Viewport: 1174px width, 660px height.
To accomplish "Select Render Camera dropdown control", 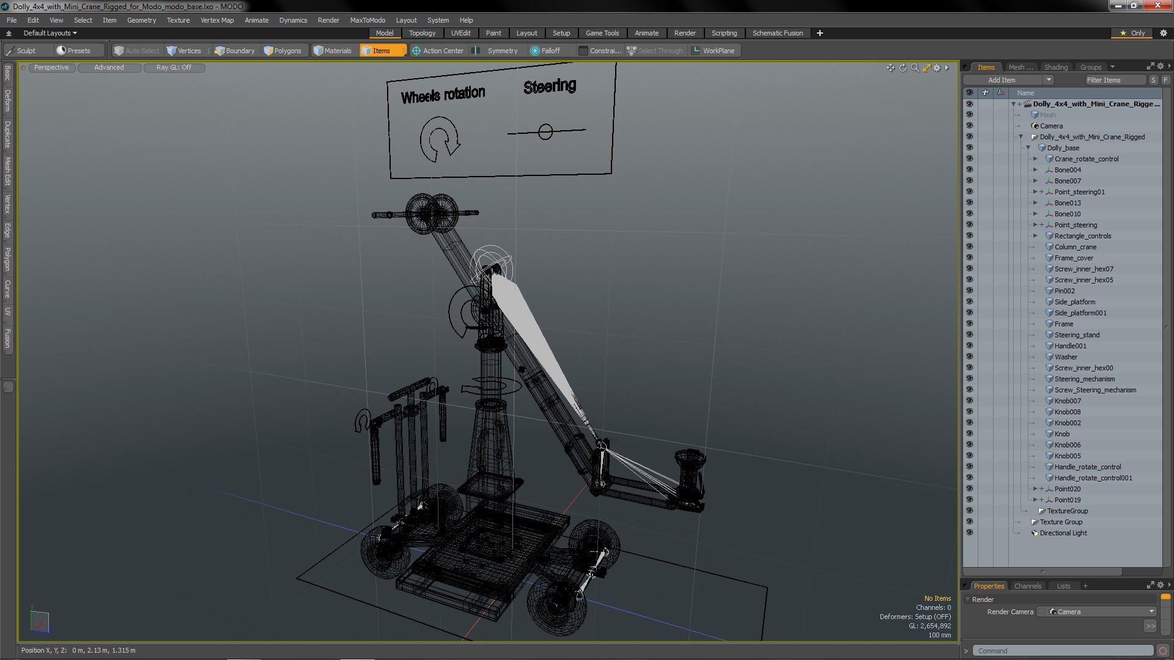I will pos(1101,612).
